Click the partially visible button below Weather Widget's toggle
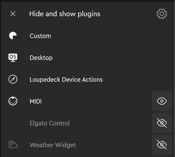175x157 pixels. 162,156
